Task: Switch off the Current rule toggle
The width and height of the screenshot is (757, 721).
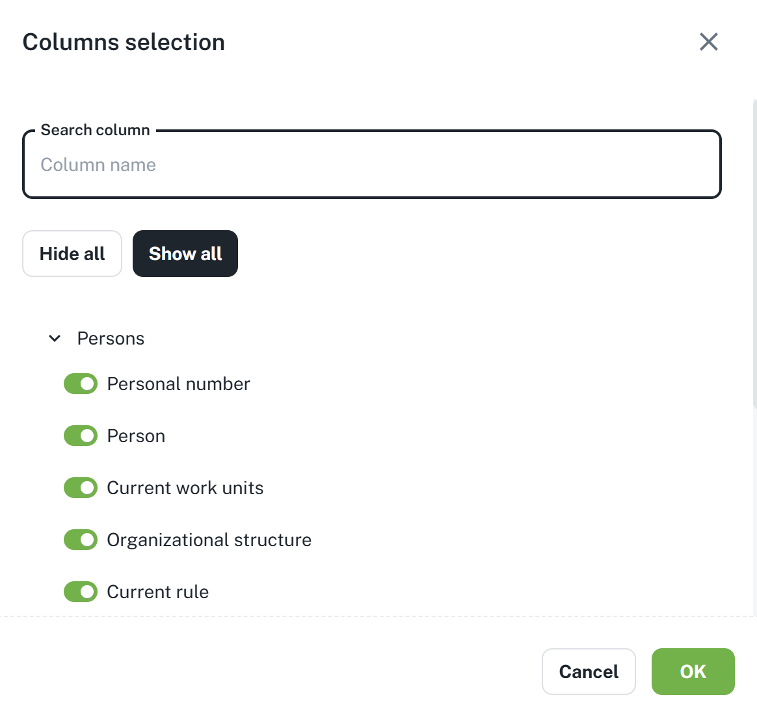Action: pos(81,592)
